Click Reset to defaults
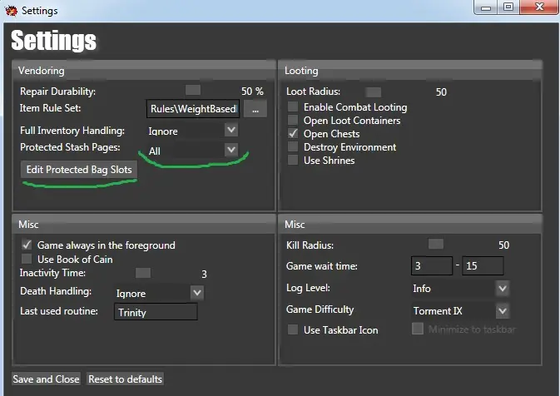This screenshot has width=560, height=396. tap(125, 379)
